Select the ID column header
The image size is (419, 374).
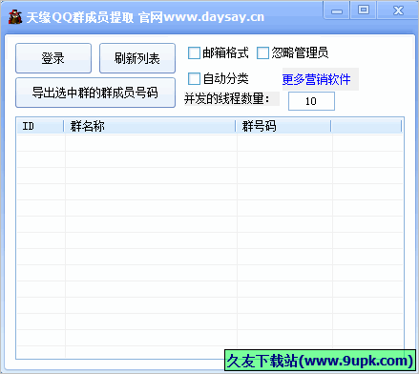40,126
